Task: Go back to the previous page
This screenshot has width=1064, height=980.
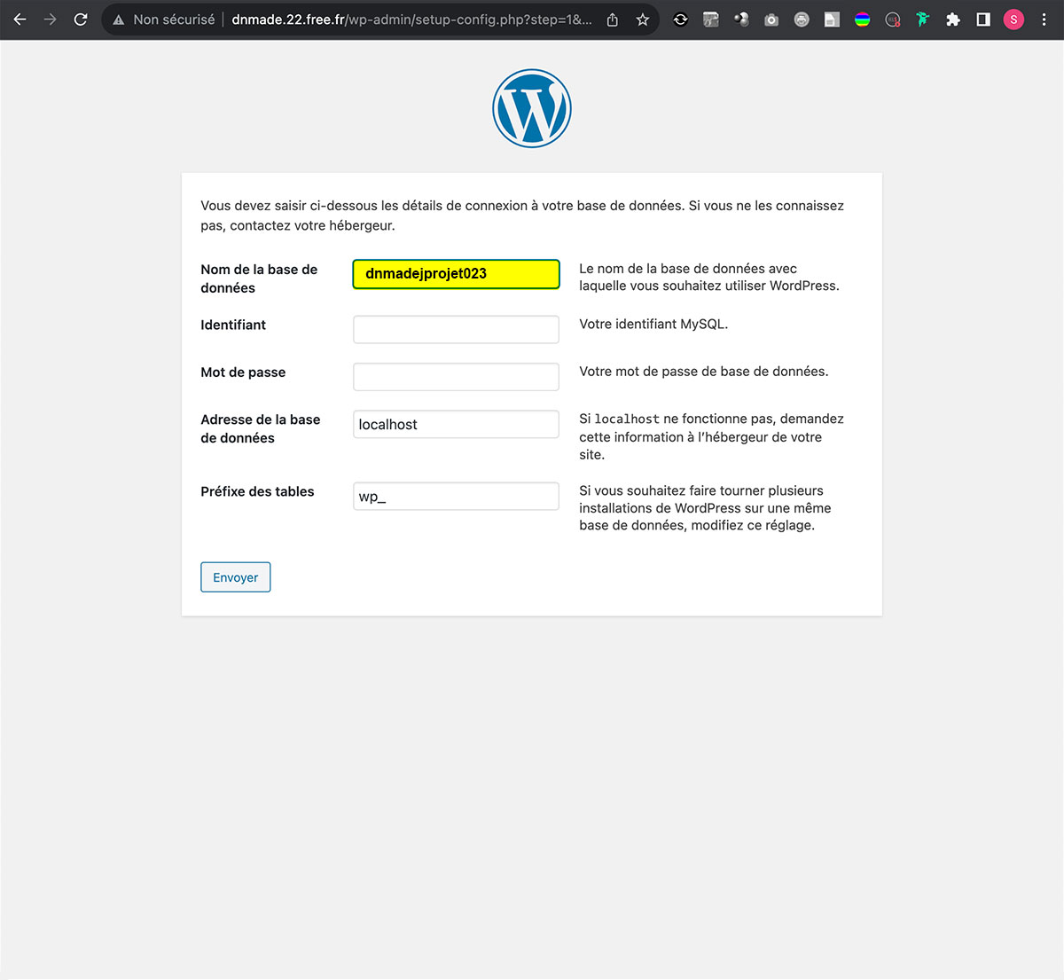Action: (x=20, y=20)
